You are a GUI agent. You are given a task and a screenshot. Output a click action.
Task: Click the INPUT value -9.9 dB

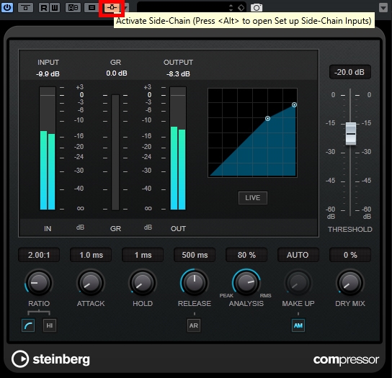pos(48,74)
